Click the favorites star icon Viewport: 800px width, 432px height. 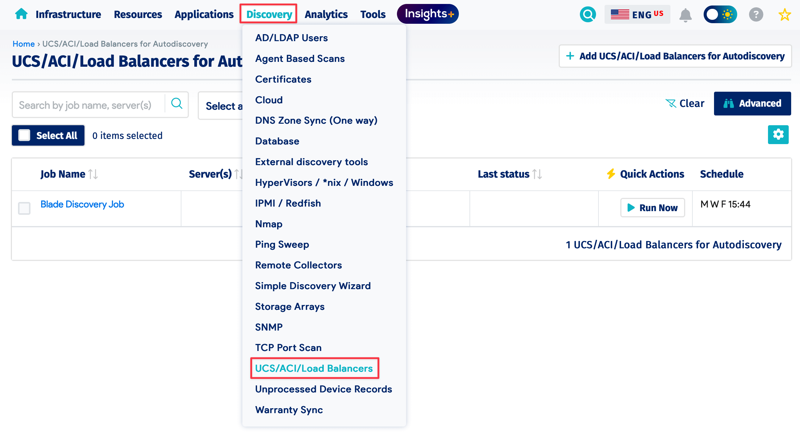pos(784,15)
